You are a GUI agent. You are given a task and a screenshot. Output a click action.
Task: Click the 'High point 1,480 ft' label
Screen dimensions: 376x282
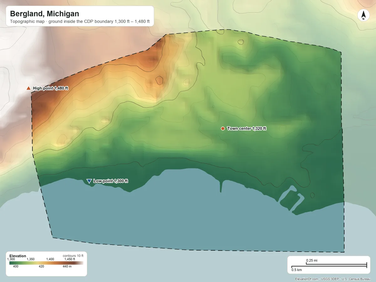50,88
